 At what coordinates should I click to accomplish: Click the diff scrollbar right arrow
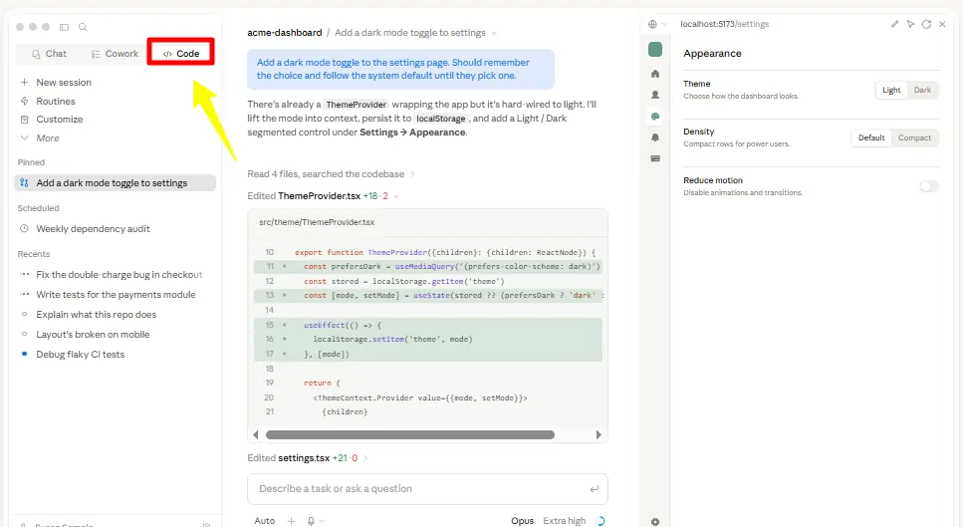[x=599, y=435]
